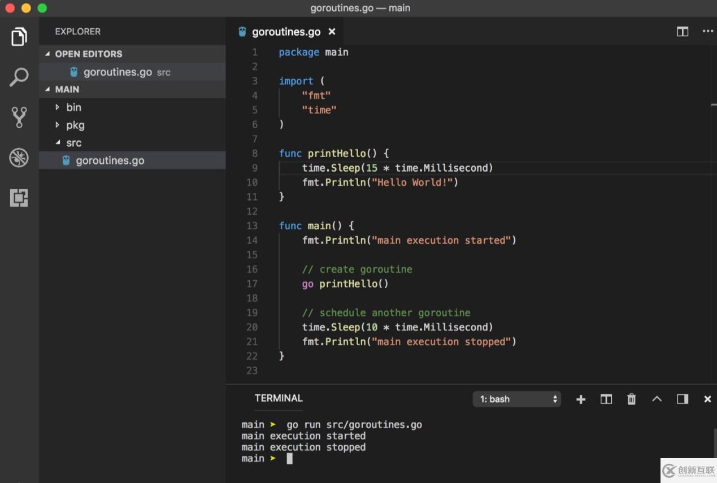Click the "fmt" import string
This screenshot has width=717, height=483.
click(316, 95)
